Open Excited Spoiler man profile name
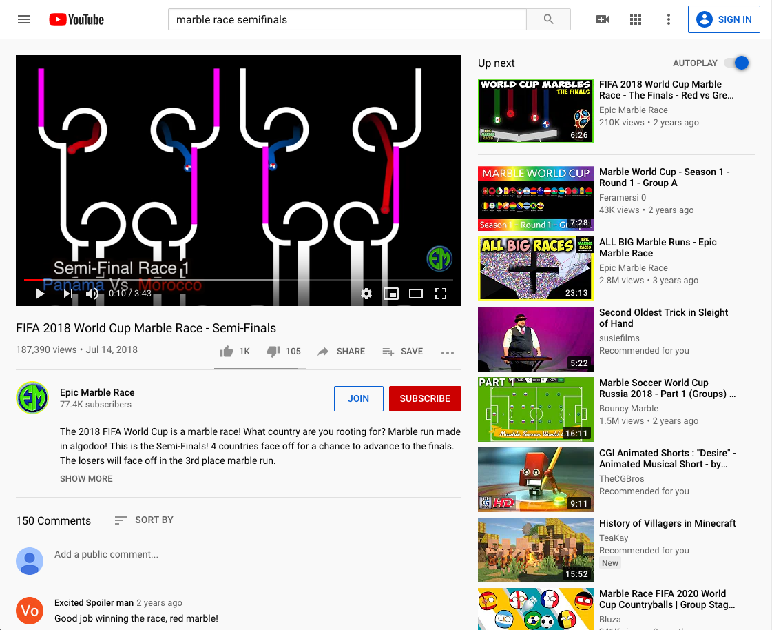Image resolution: width=772 pixels, height=630 pixels. coord(94,603)
